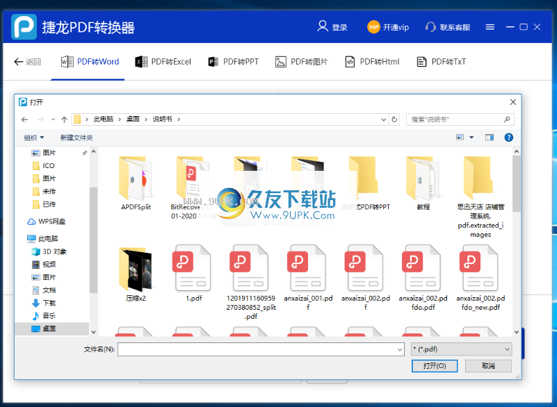Switch to the PDF转Excel tab
The width and height of the screenshot is (557, 407).
(163, 62)
